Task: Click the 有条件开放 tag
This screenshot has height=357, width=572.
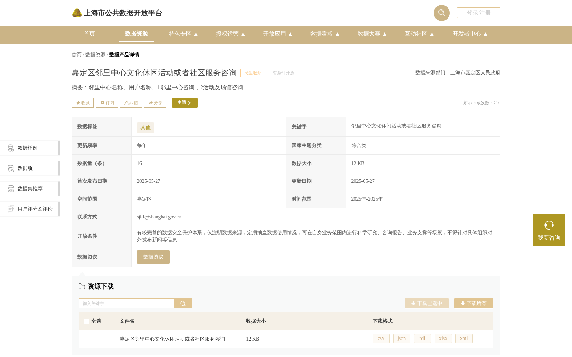Action: click(283, 73)
